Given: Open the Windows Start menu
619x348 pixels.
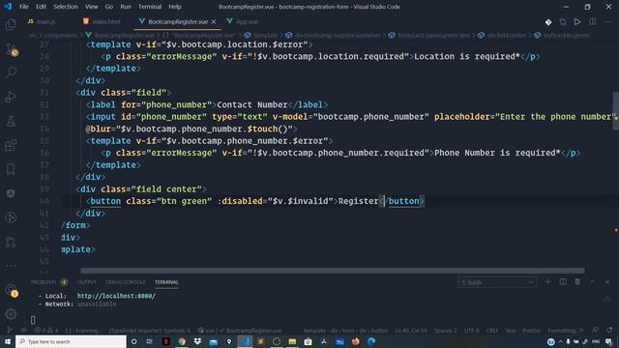Looking at the screenshot, I should (8, 341).
